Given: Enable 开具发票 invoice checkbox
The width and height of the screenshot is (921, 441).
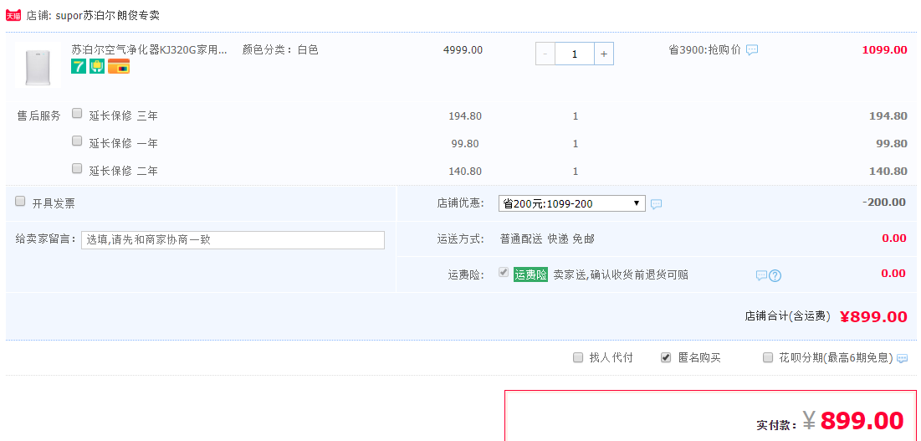Looking at the screenshot, I should point(20,202).
